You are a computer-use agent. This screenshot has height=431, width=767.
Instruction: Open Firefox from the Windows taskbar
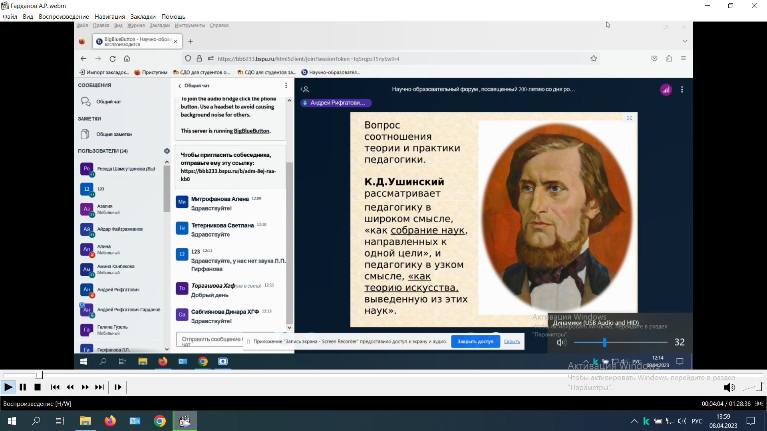tap(110, 421)
